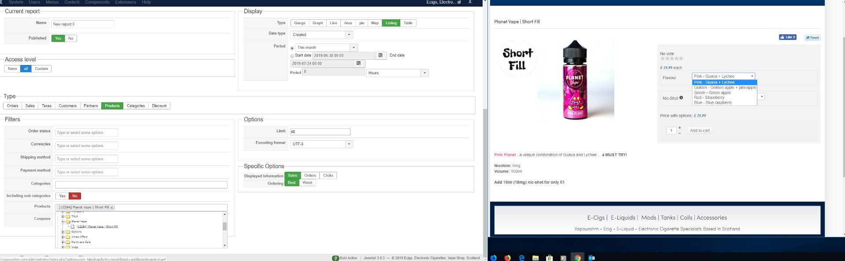Open File Explorer from the taskbar
The width and height of the screenshot is (845, 261).
point(535,258)
